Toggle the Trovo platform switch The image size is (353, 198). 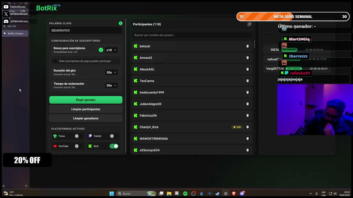click(x=78, y=136)
